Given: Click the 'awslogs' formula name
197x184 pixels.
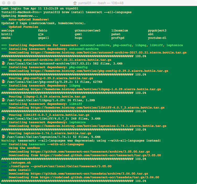Looking at the screenshot, I should (8, 31).
